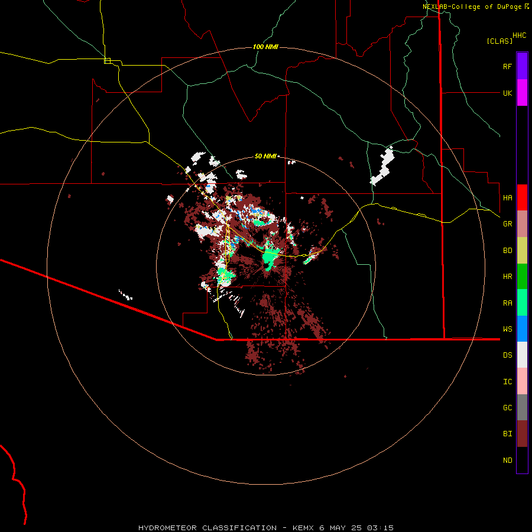Click the HA legend label
The image size is (532, 532).
507,197
